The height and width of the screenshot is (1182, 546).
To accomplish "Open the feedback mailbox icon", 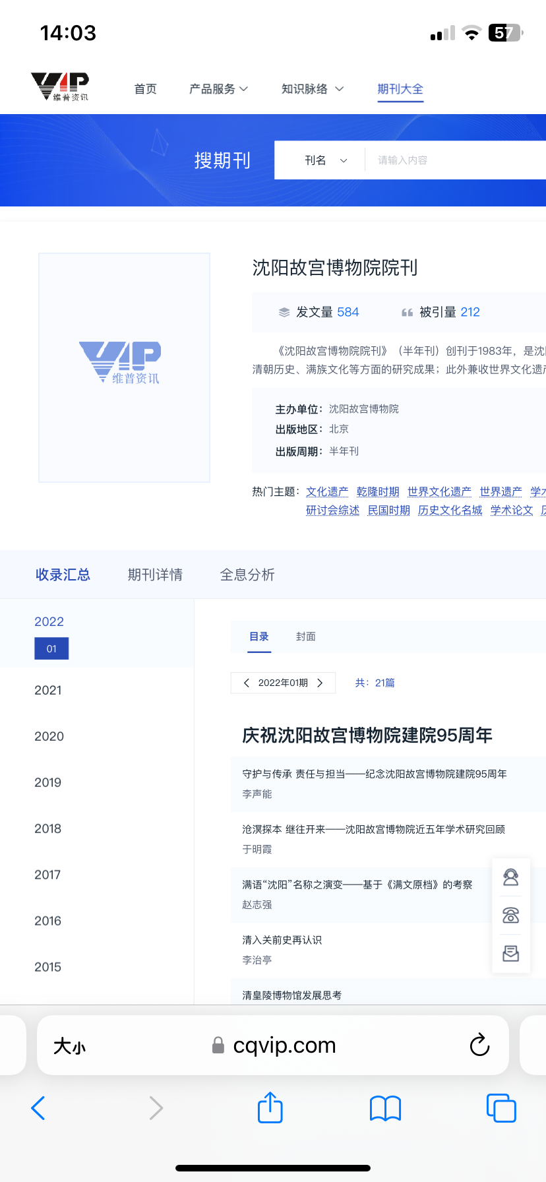I will coord(510,953).
